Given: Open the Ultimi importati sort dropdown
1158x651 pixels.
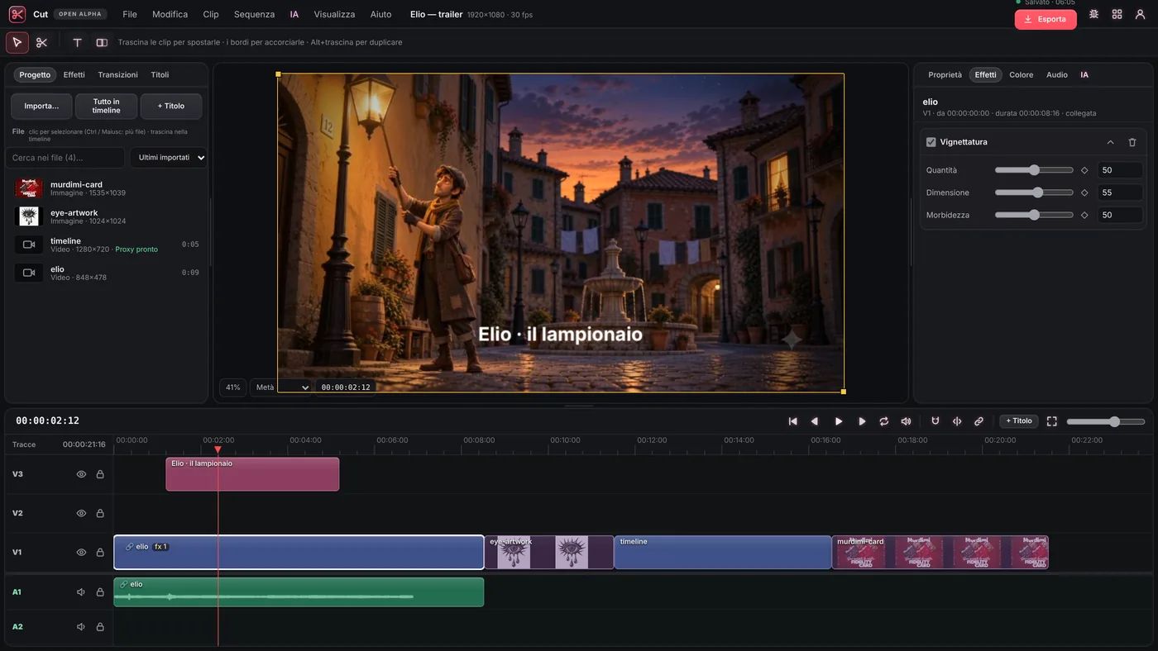Looking at the screenshot, I should [168, 158].
